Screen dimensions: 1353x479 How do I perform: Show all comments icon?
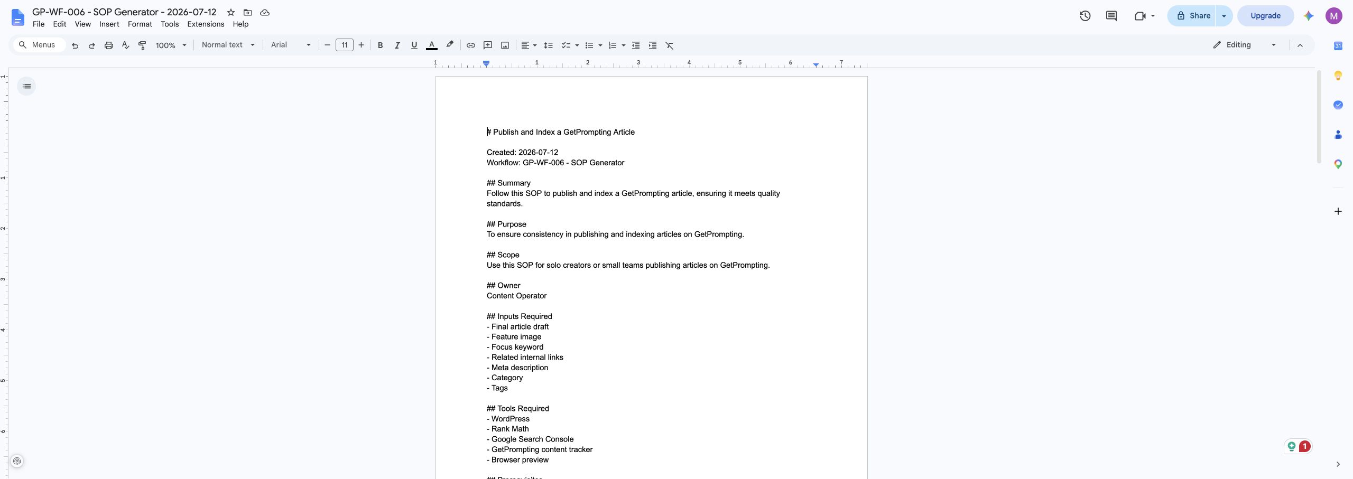pyautogui.click(x=1111, y=16)
